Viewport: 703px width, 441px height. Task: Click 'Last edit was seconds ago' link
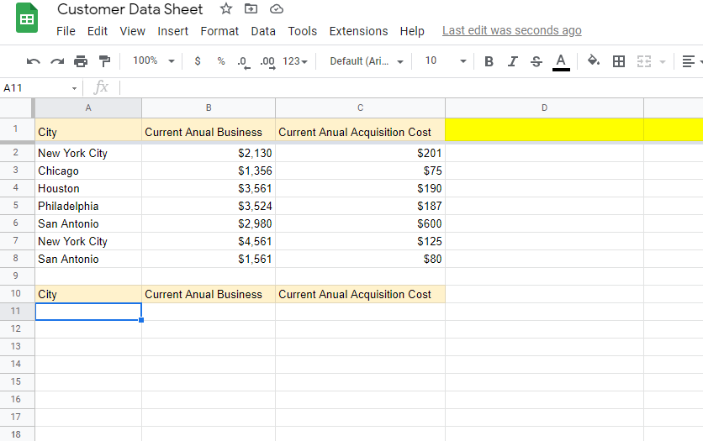pyautogui.click(x=511, y=31)
